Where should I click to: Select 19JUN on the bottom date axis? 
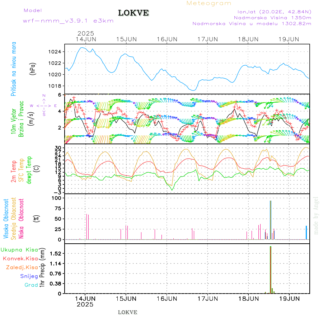(x=289, y=298)
